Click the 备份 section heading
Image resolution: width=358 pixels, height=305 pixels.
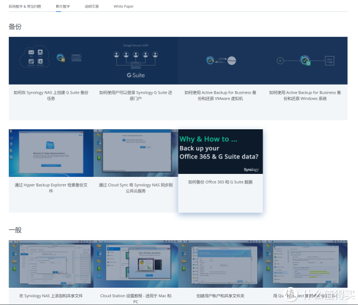15,27
